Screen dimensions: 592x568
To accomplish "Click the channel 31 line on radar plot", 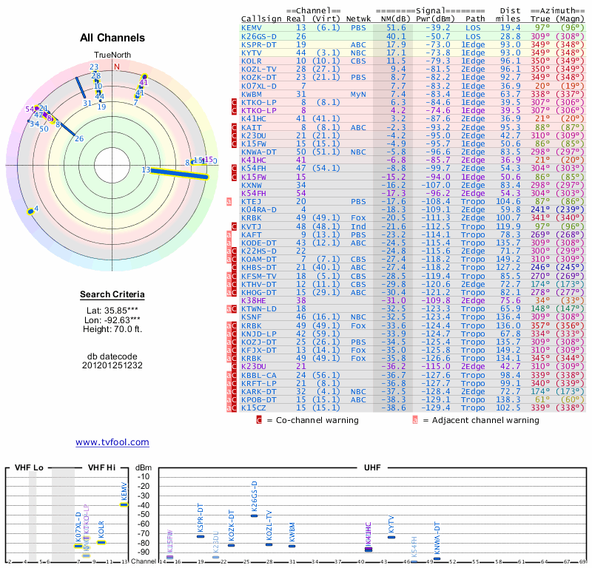I will [81, 88].
